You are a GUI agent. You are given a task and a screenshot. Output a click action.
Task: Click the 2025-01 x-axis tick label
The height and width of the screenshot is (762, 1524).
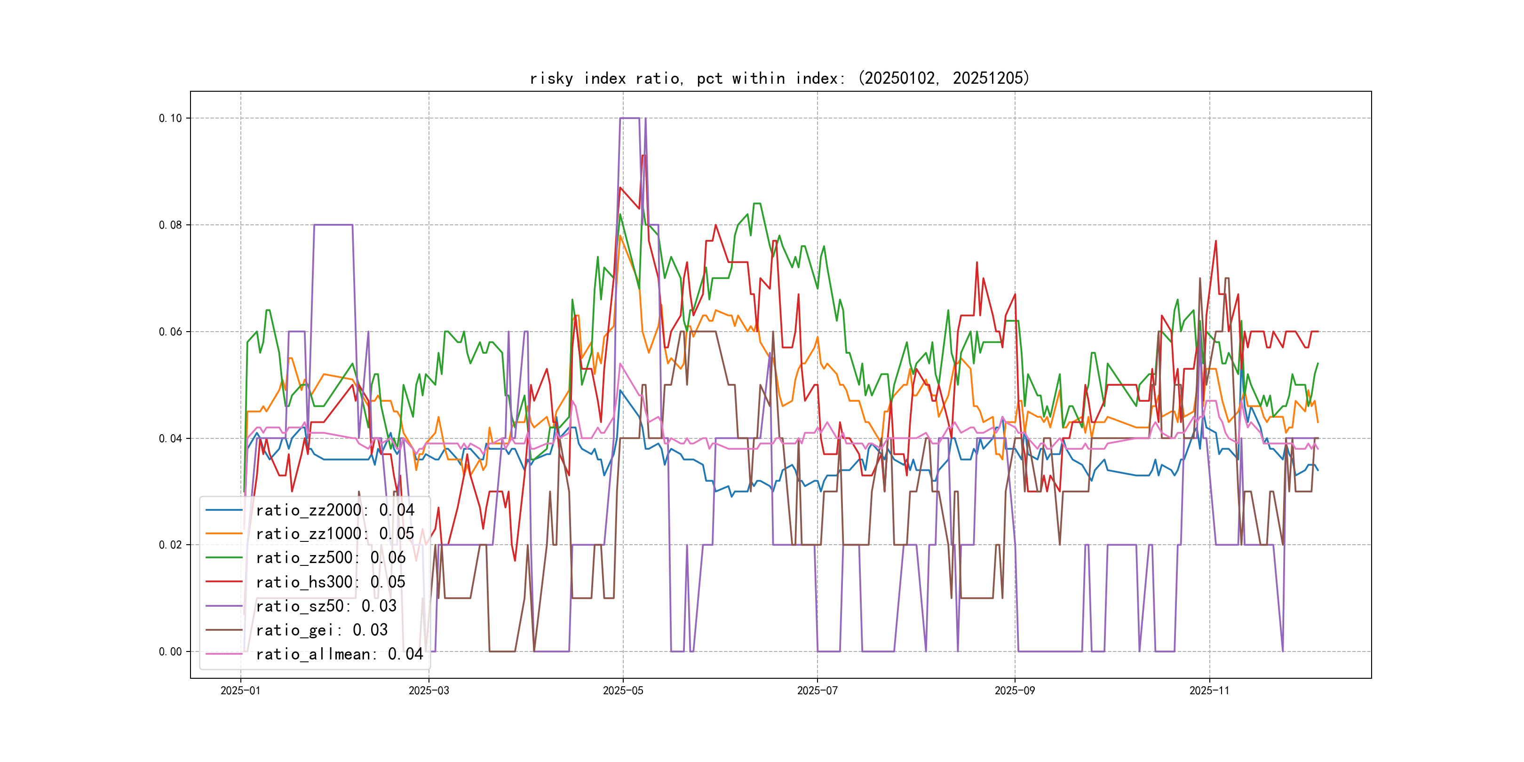click(240, 691)
